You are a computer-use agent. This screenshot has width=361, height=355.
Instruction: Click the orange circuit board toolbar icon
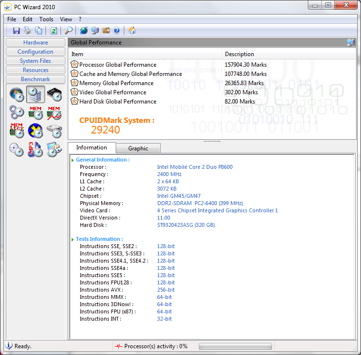[106, 30]
